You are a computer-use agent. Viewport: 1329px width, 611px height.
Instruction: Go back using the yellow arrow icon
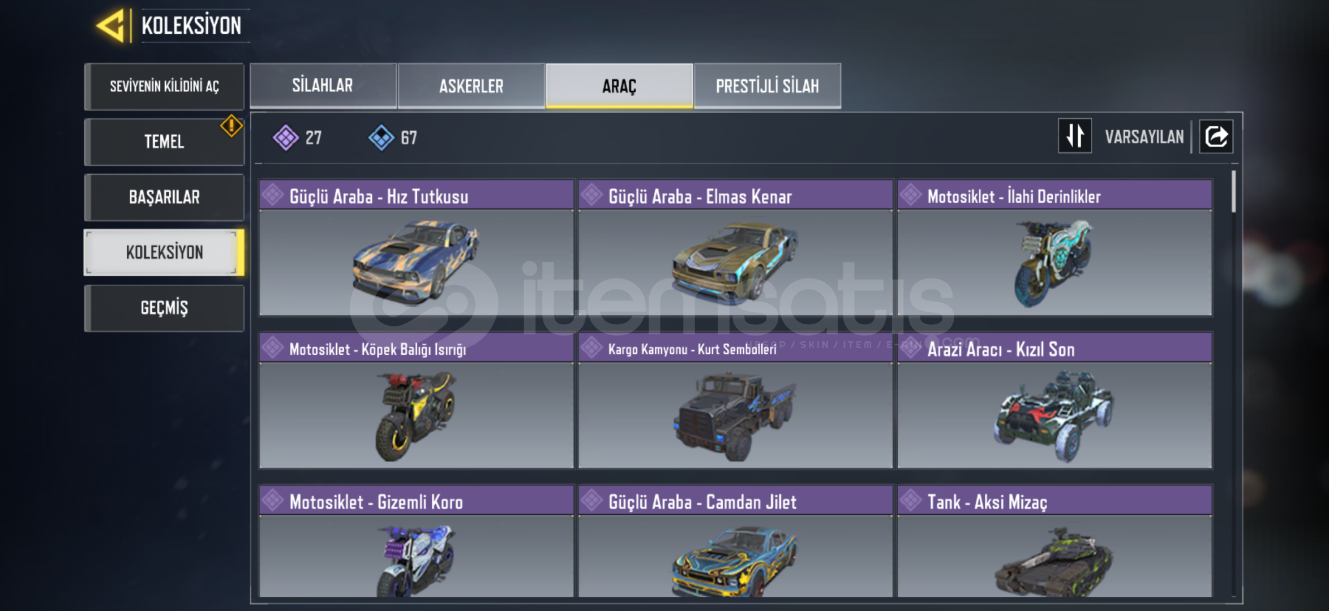(111, 25)
